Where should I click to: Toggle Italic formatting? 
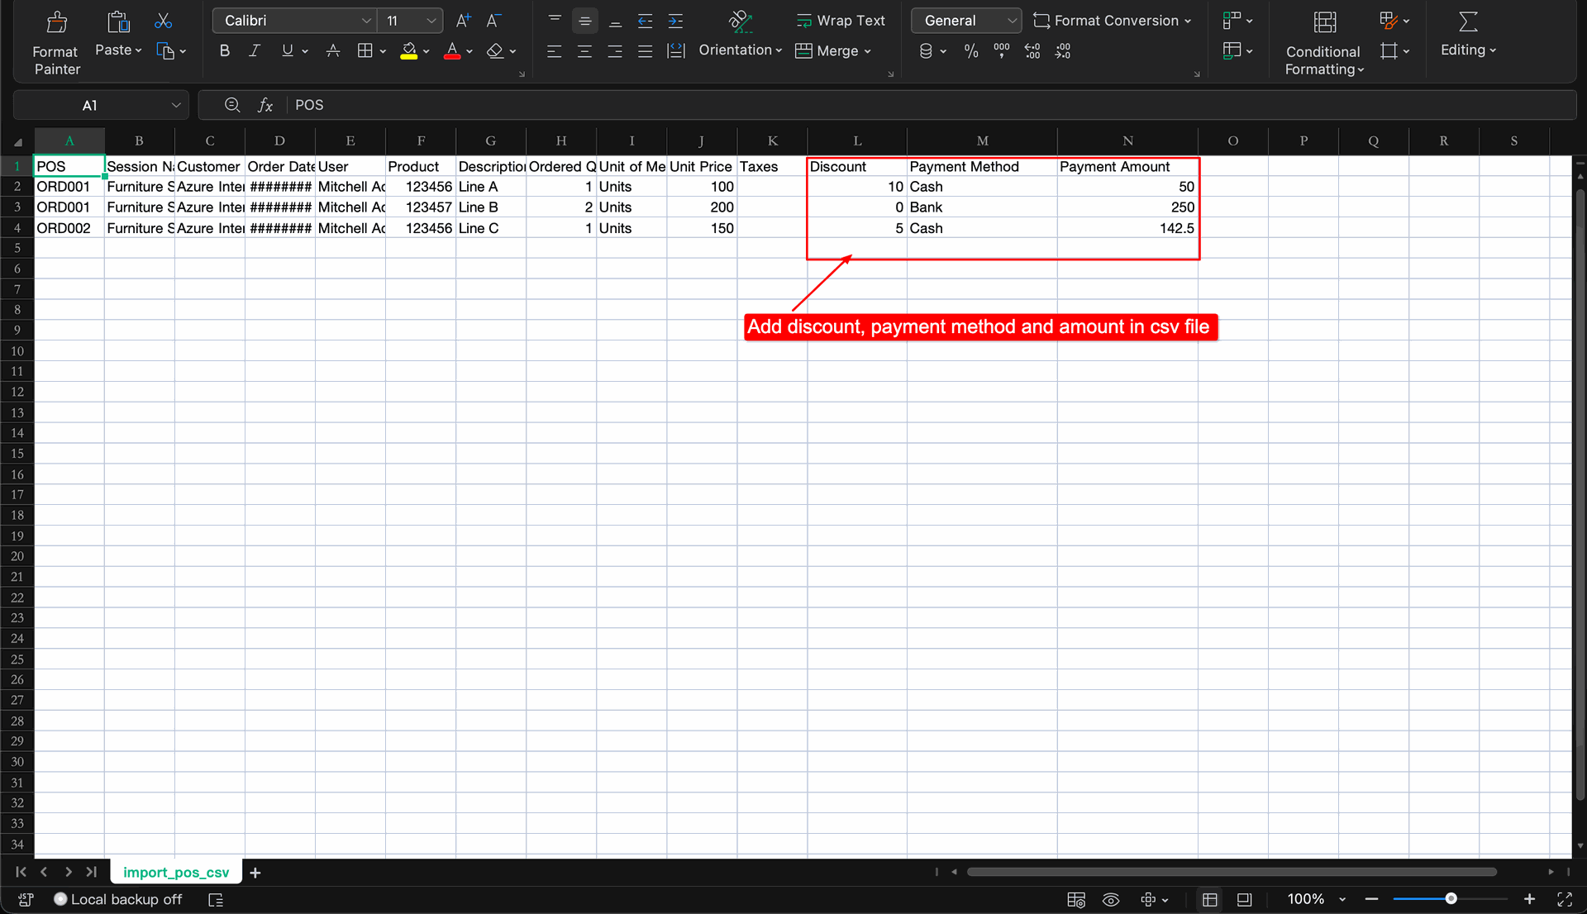pos(255,51)
